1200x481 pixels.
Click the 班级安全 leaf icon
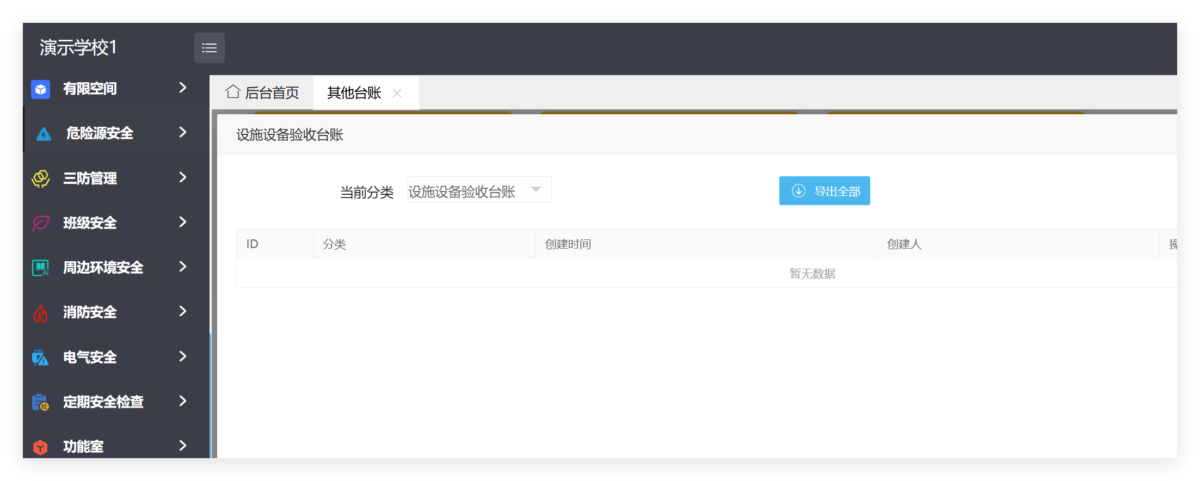[41, 223]
